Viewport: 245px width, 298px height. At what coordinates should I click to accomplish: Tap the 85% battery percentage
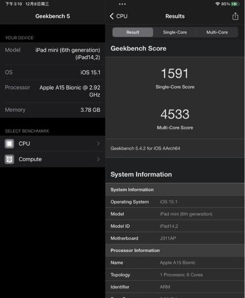tap(225, 4)
